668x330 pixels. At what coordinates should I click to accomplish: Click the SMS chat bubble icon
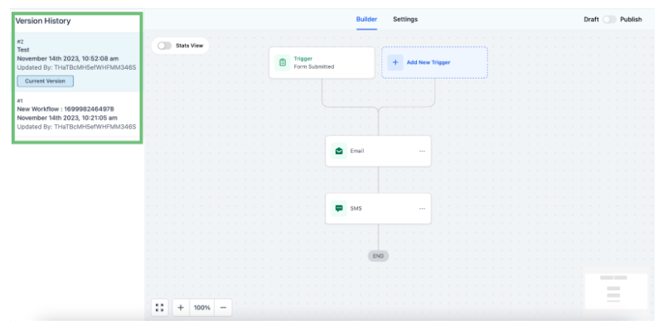tap(339, 208)
